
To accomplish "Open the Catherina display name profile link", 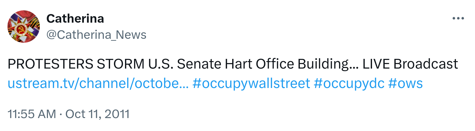I will (75, 18).
